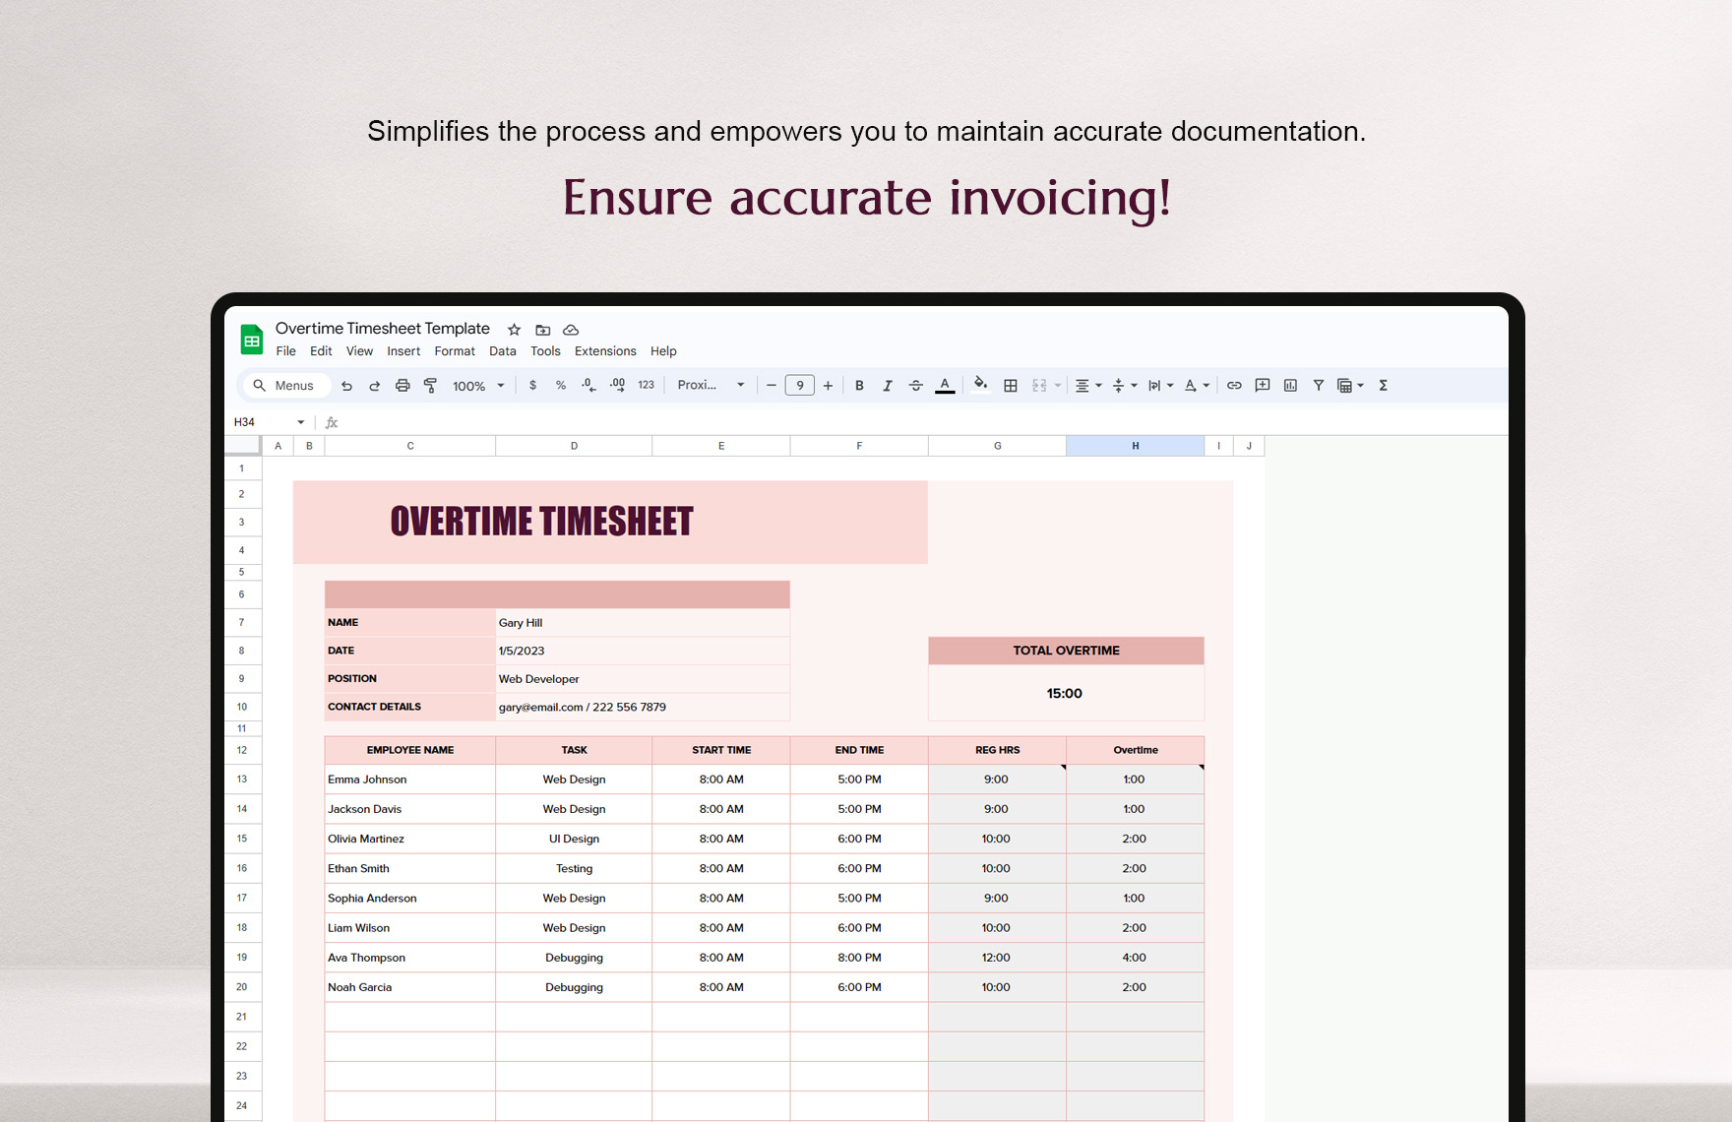The width and height of the screenshot is (1732, 1122).
Task: Click the Decrease decimal places icon
Action: [588, 385]
